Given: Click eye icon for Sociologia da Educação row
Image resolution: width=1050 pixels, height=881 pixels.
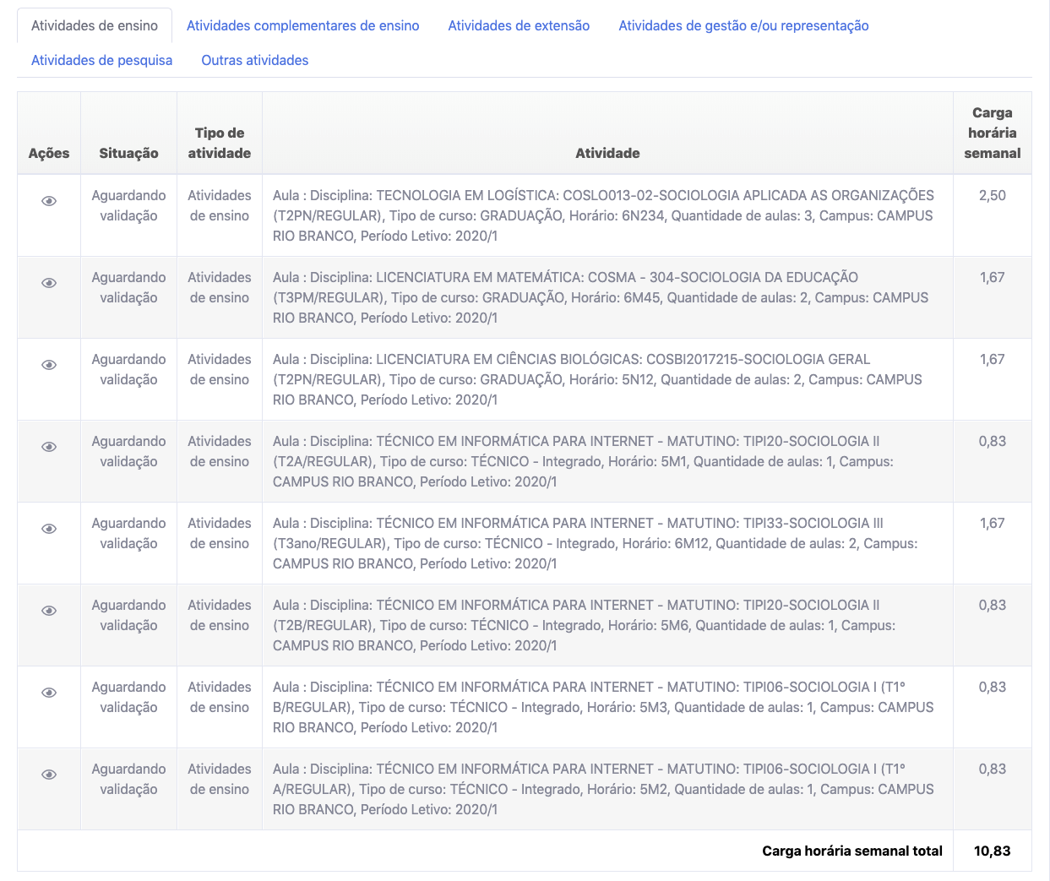Looking at the screenshot, I should click(x=49, y=283).
